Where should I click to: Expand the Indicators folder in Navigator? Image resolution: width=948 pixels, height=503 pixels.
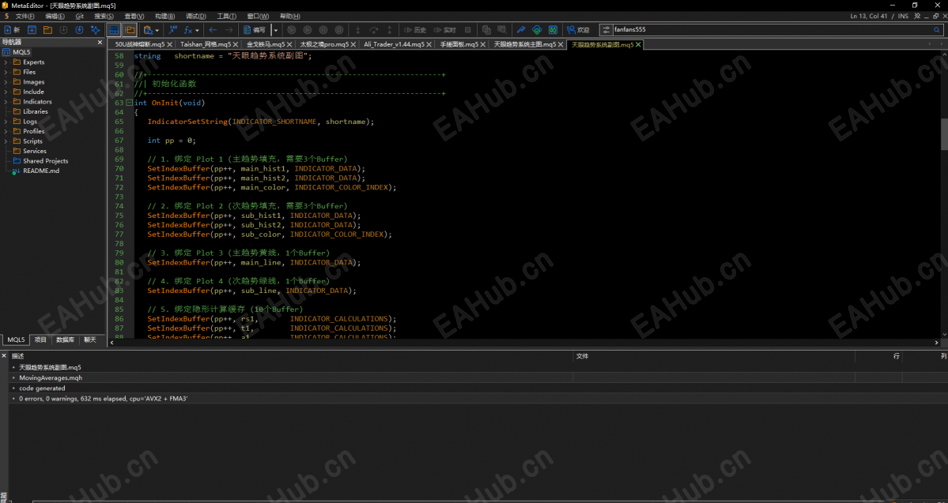6,101
